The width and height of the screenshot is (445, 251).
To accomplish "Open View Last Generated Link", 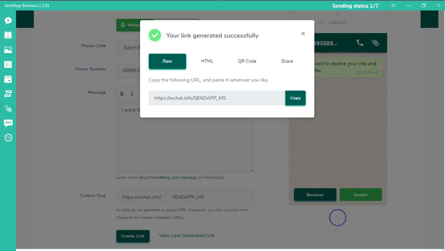I will tap(187, 236).
